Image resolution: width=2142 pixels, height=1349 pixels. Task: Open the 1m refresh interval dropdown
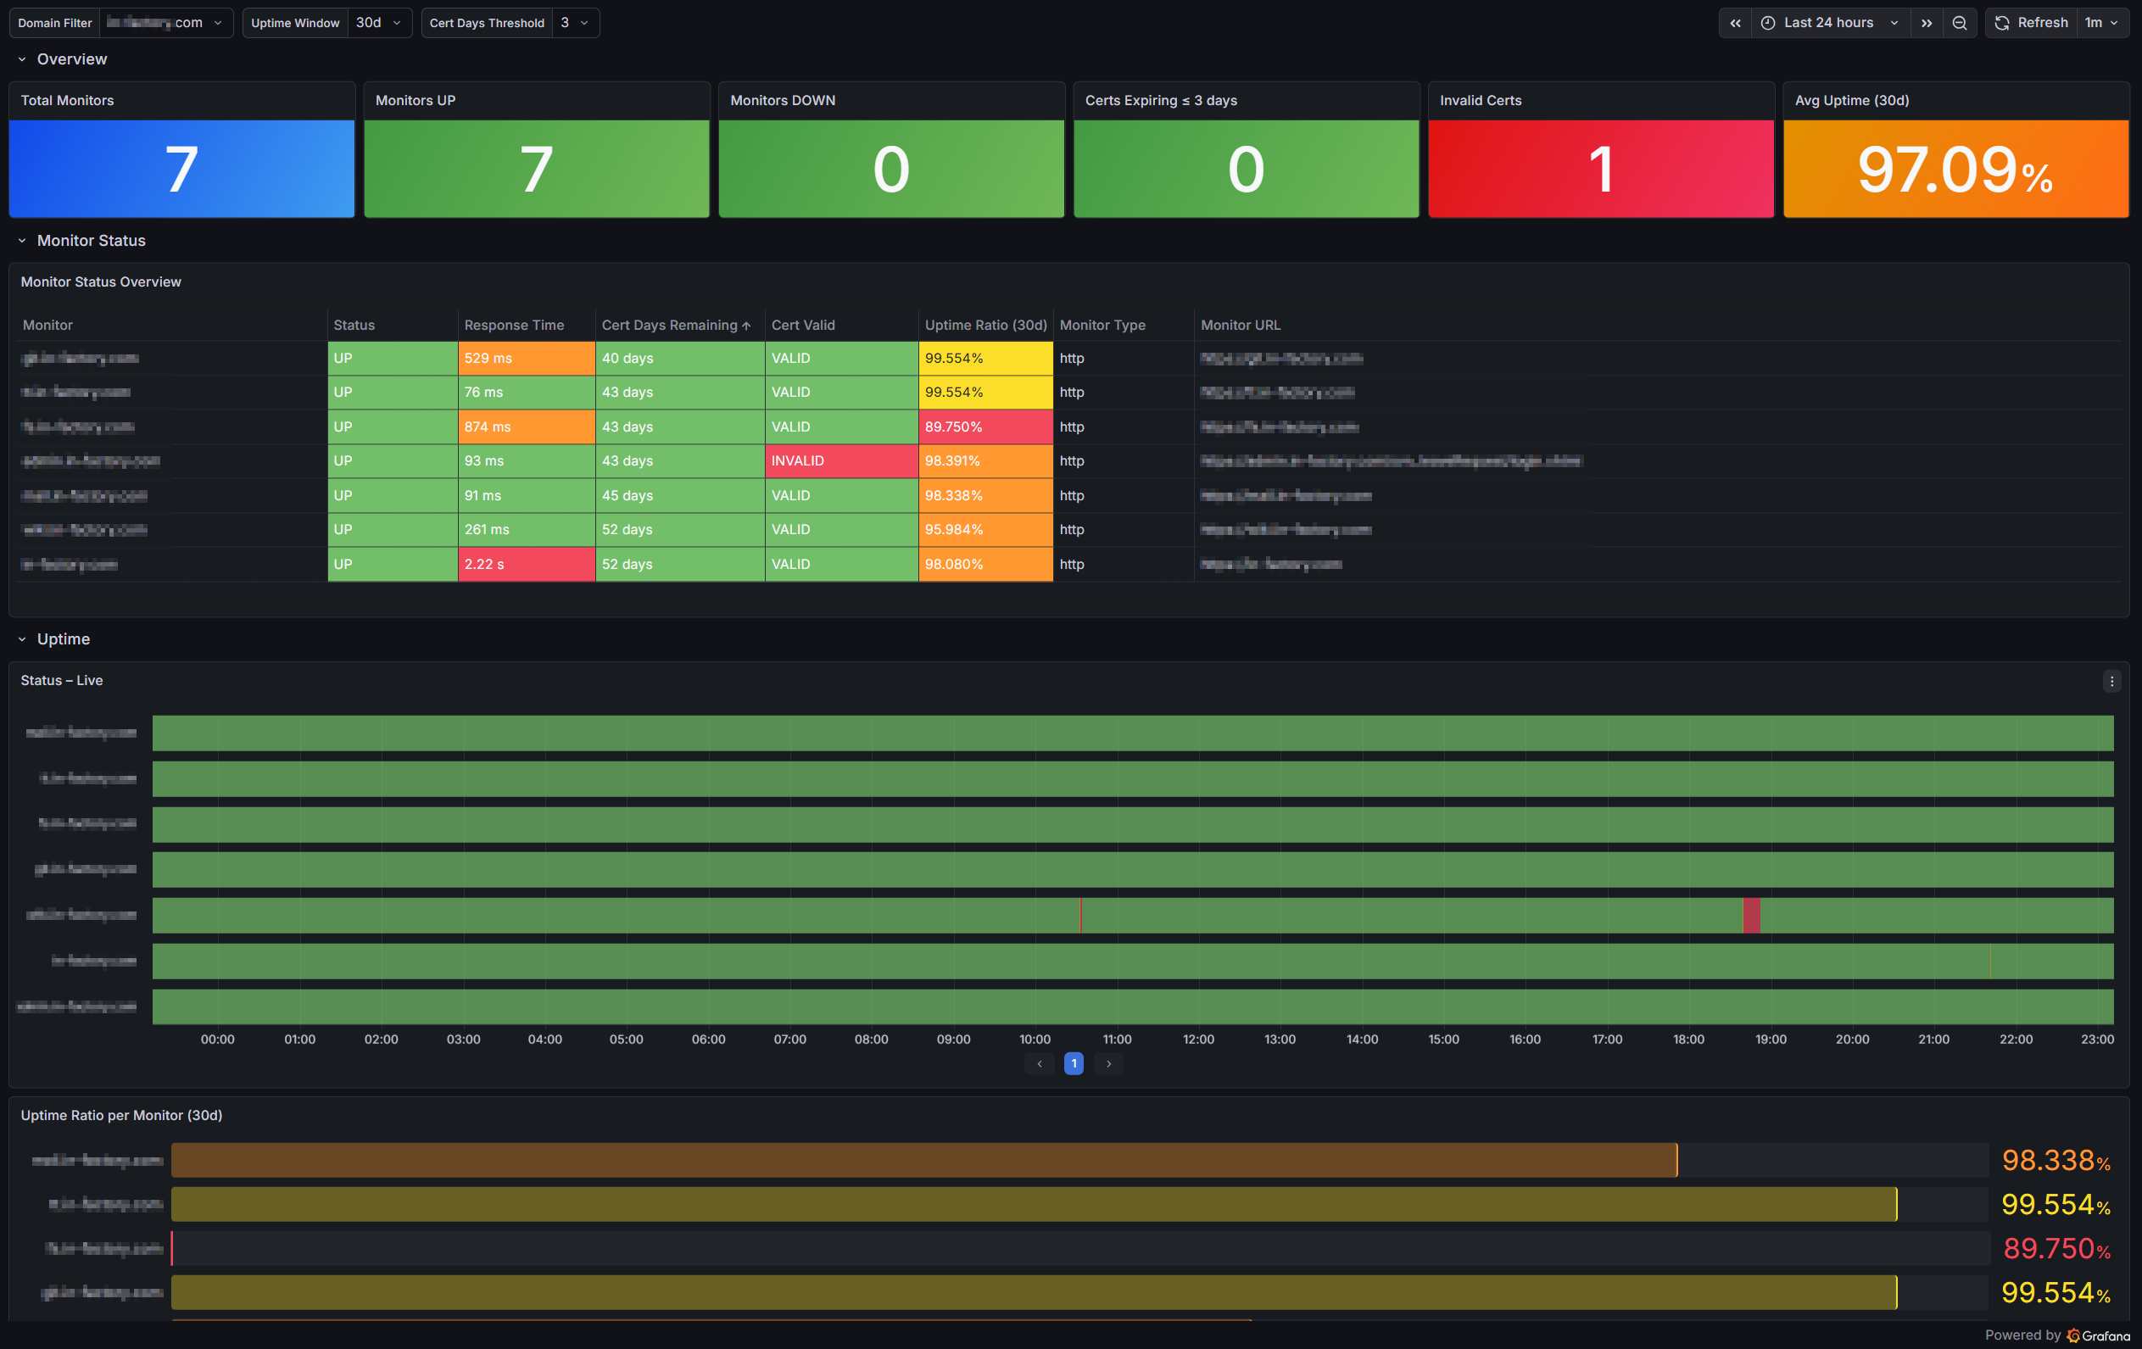pos(2103,23)
